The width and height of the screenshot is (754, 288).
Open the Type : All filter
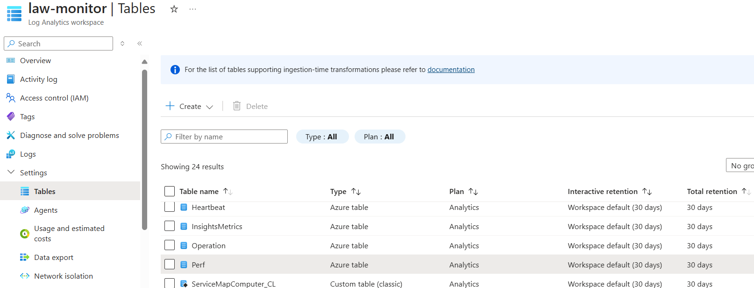pyautogui.click(x=322, y=137)
